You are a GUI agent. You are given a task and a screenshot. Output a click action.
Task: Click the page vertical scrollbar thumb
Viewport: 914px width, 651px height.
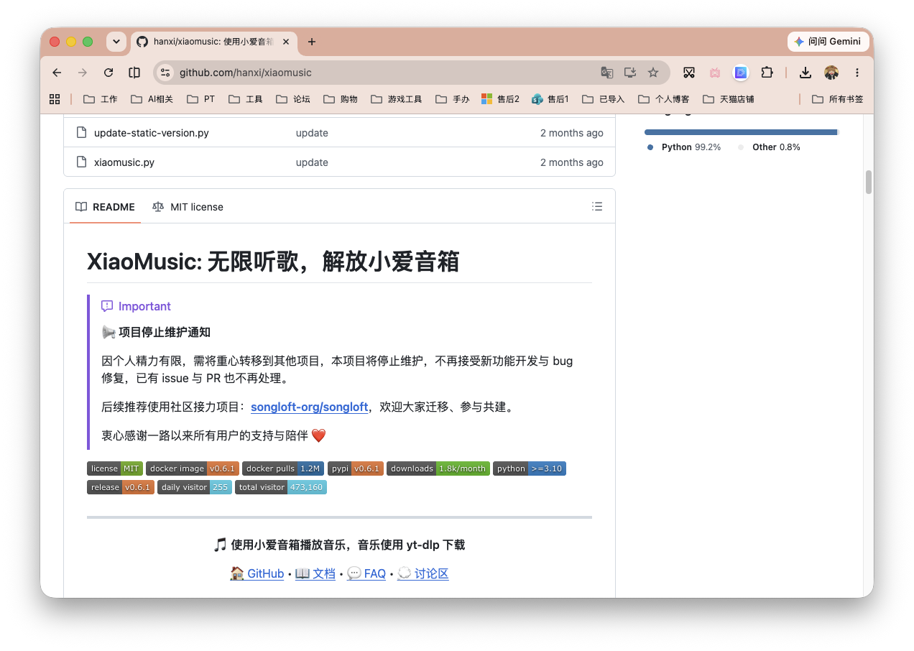pyautogui.click(x=869, y=182)
